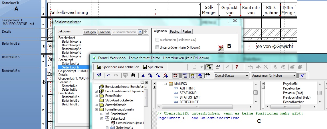
Task: Check formula syntax with x+2 icon
Action: (99, 75)
